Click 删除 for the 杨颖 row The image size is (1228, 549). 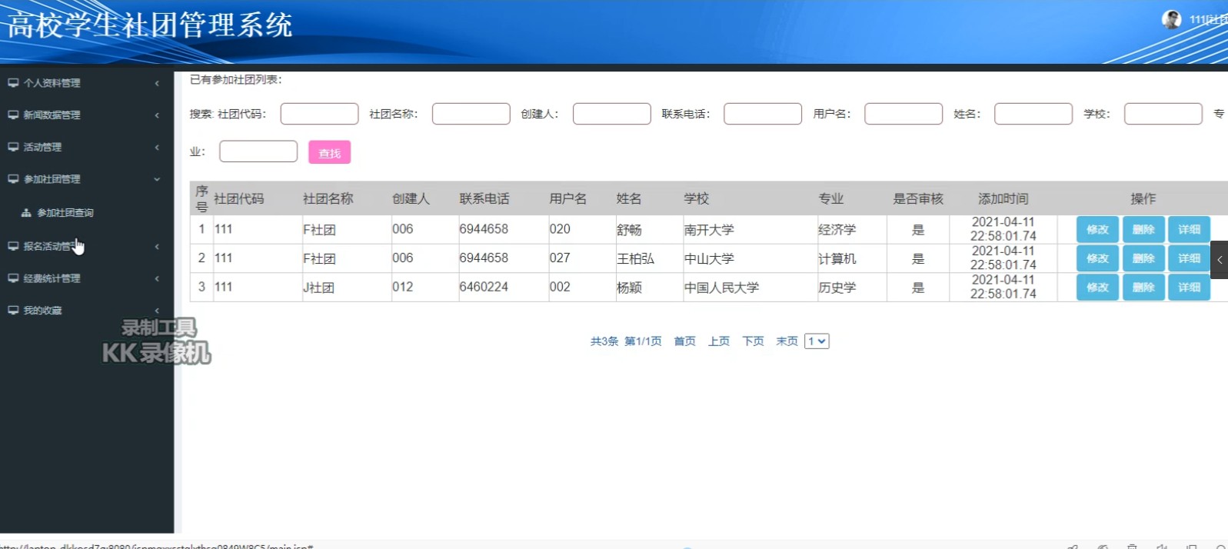[1143, 288]
